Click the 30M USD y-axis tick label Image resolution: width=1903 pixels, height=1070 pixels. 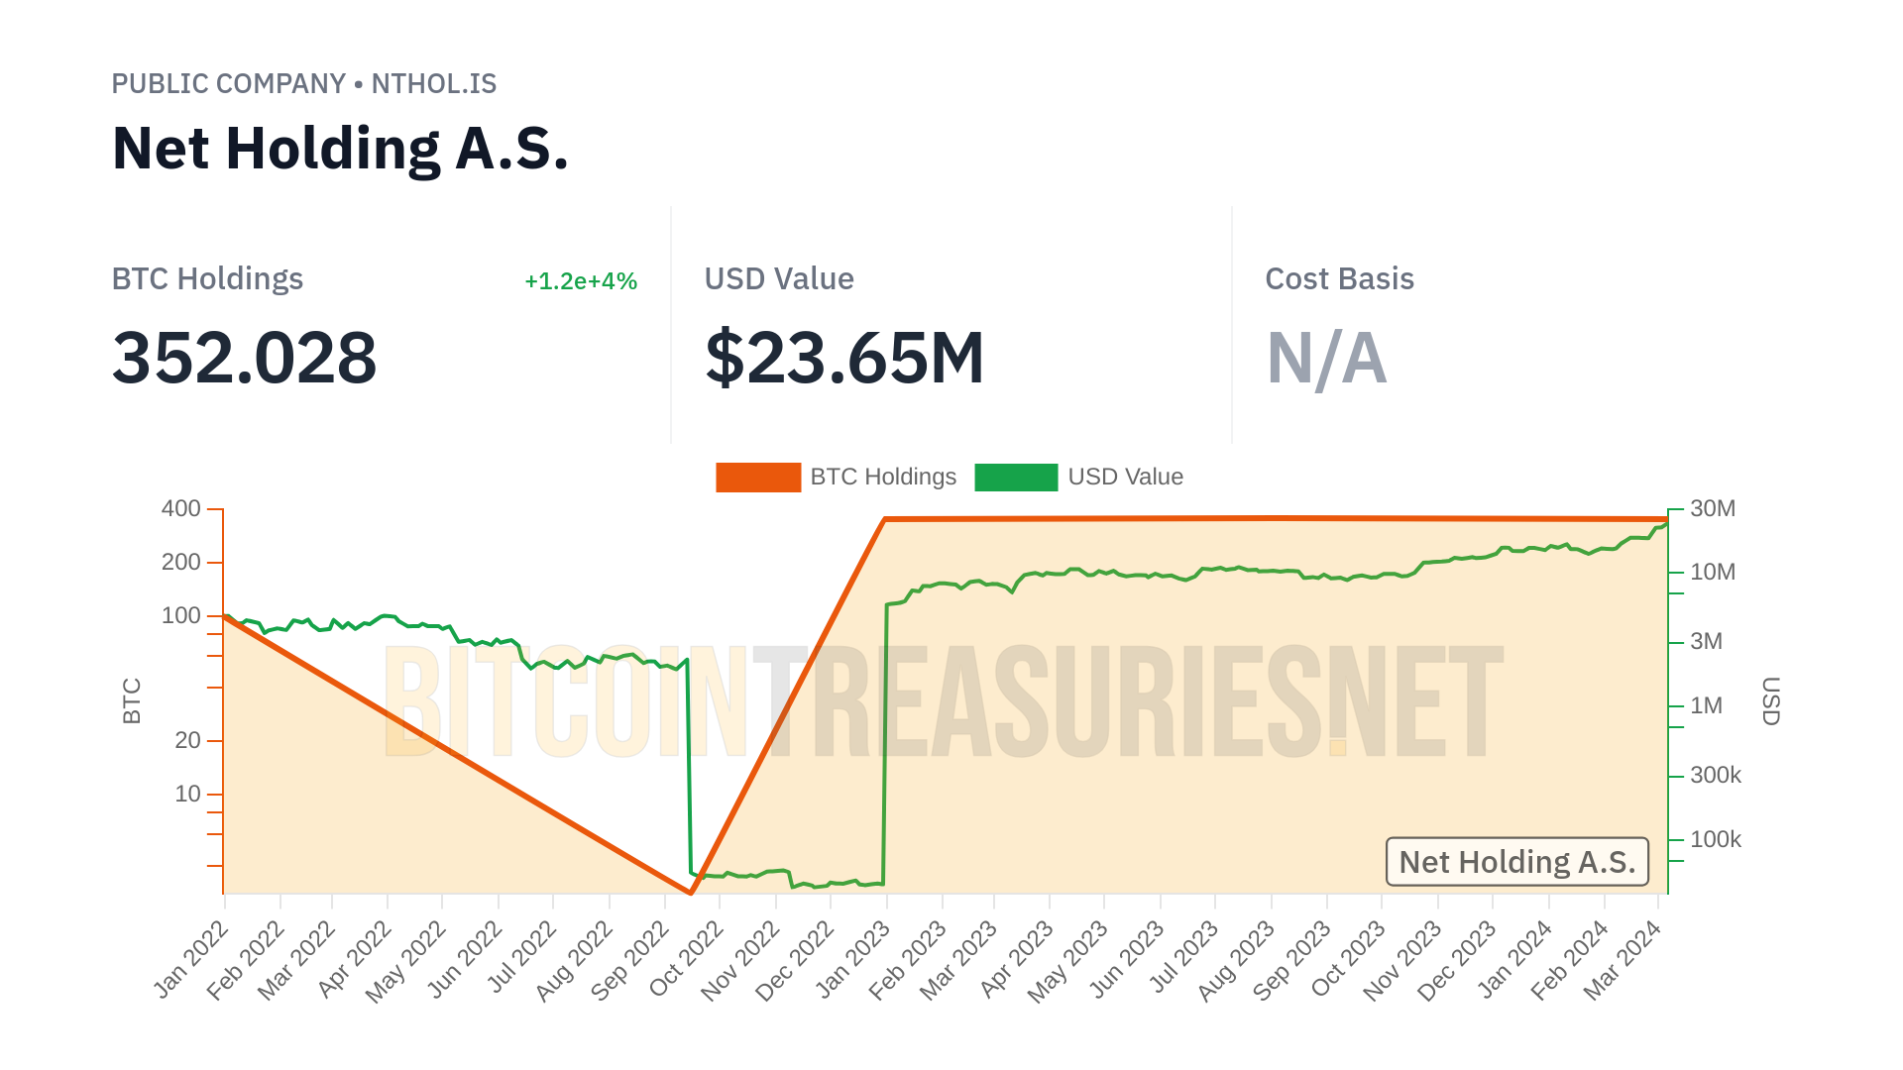pos(1712,508)
